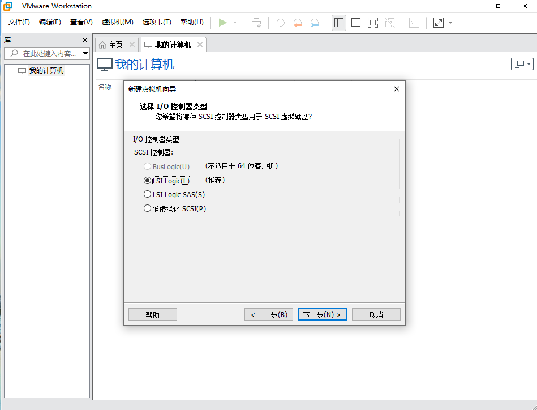The height and width of the screenshot is (410, 537).
Task: Open the 编辑(E) menu
Action: click(x=50, y=22)
